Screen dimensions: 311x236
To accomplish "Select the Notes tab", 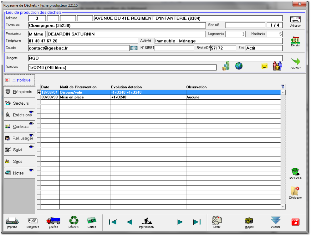I will pyautogui.click(x=19, y=173).
